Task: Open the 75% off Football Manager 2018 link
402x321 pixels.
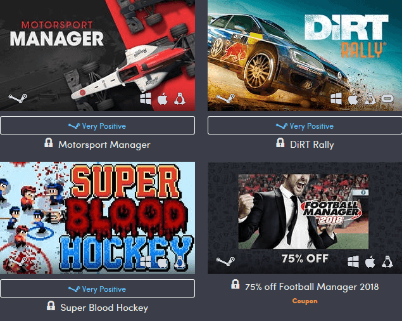Action: click(311, 287)
